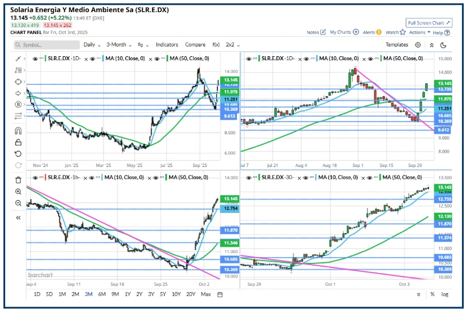The image size is (466, 311).
Task: Open the Indicators menu
Action: click(166, 45)
